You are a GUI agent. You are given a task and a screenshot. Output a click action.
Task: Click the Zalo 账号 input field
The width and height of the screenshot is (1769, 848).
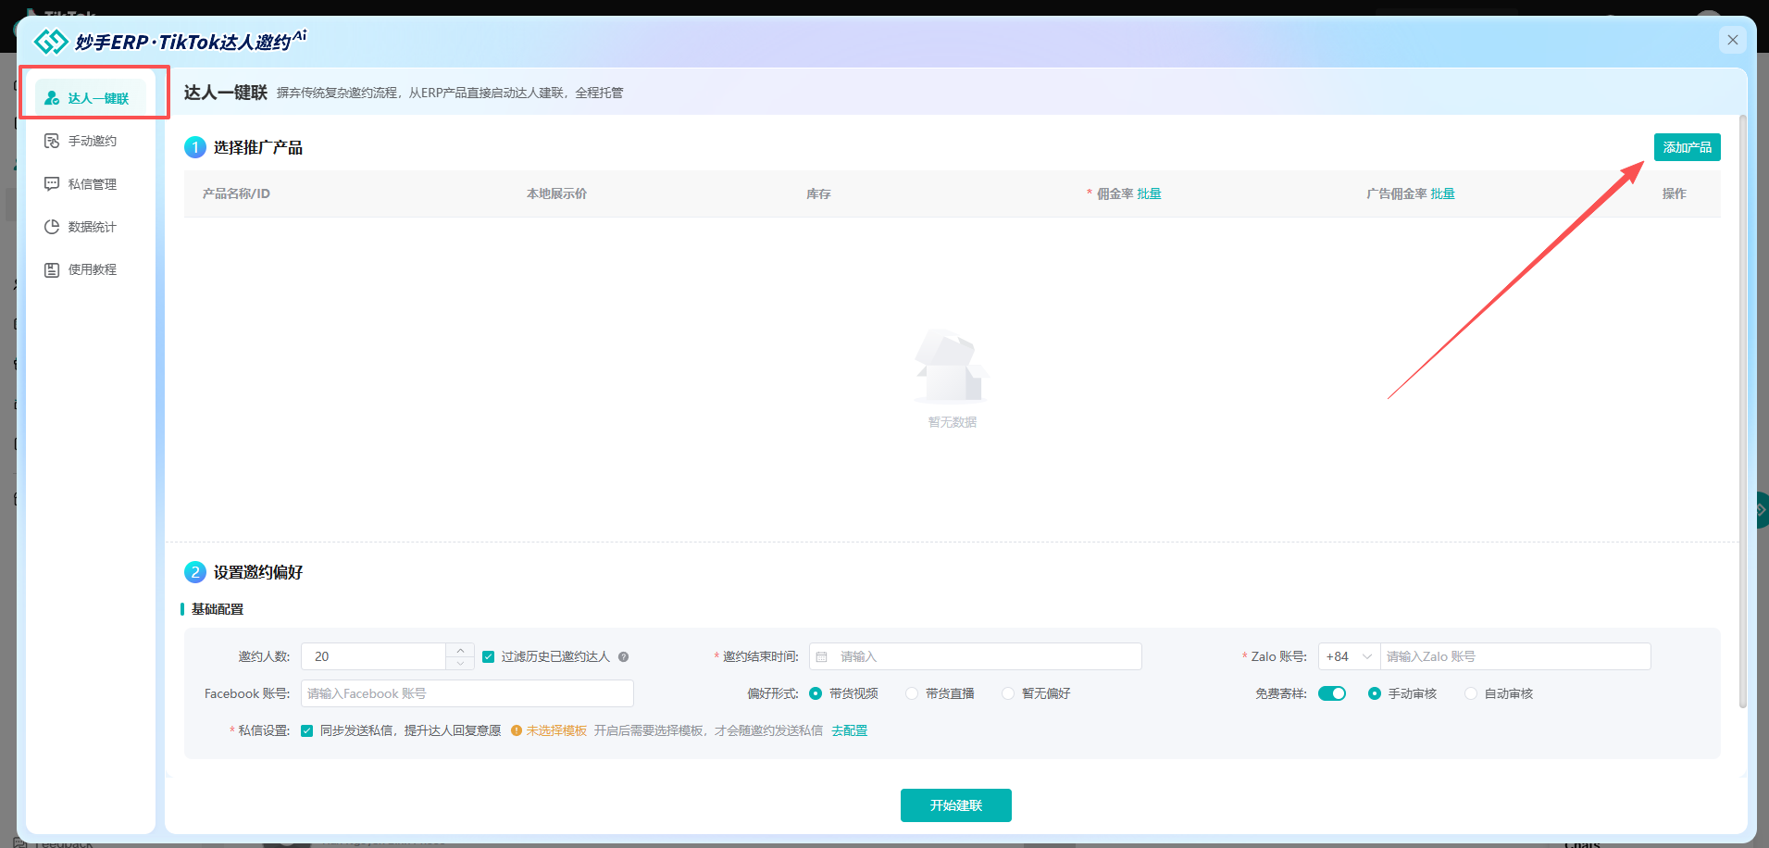(x=1514, y=656)
